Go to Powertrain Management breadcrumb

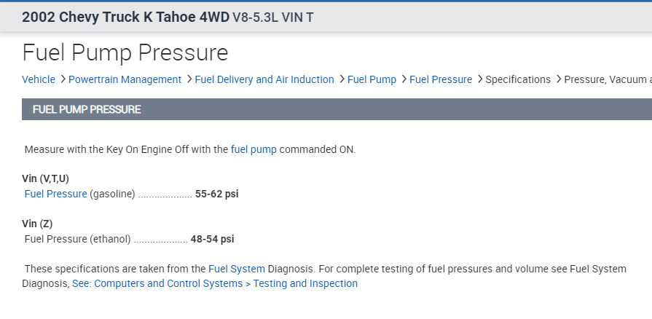coord(125,79)
